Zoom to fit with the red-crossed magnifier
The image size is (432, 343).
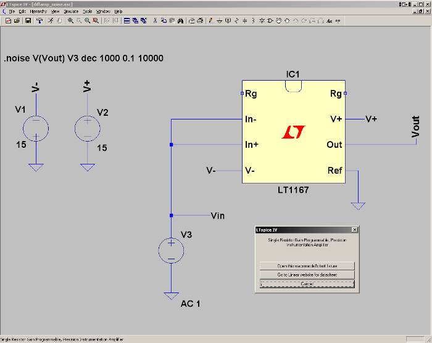coord(96,21)
